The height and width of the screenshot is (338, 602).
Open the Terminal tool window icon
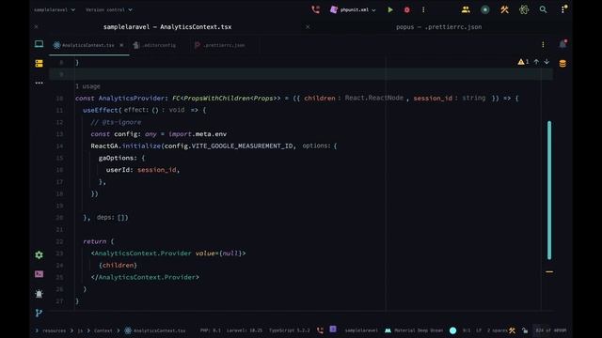[39, 274]
